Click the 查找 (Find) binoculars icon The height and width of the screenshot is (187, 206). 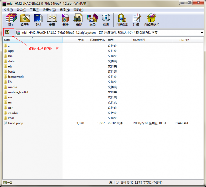click(x=78, y=18)
